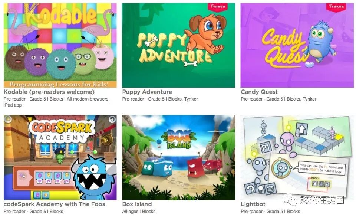Click the restart arrow in codeSpark image
356x216 pixels.
coord(112,119)
